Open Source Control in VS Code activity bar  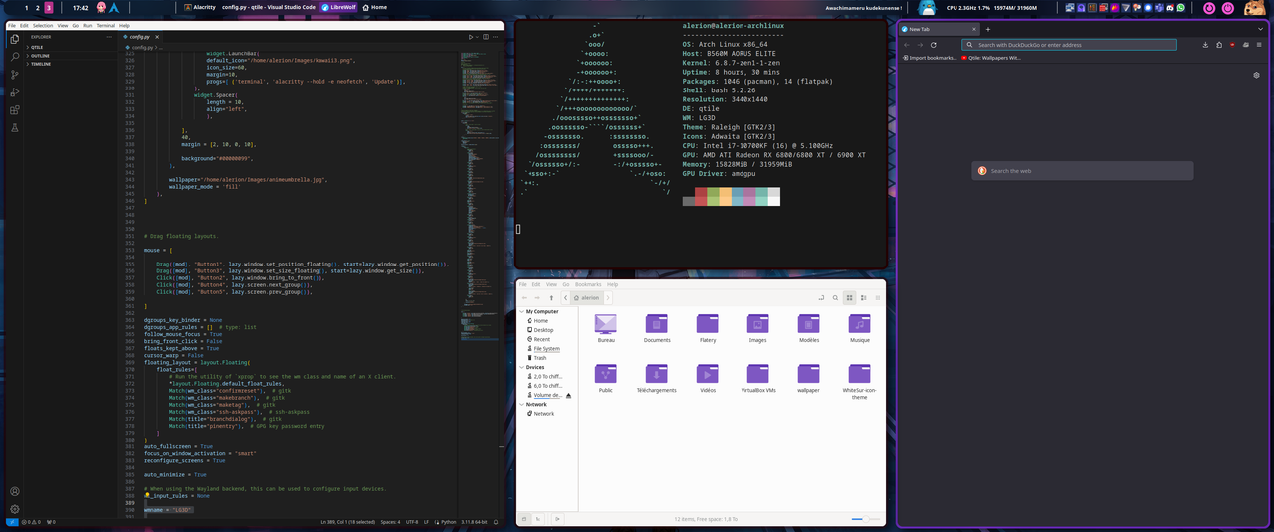(x=14, y=75)
